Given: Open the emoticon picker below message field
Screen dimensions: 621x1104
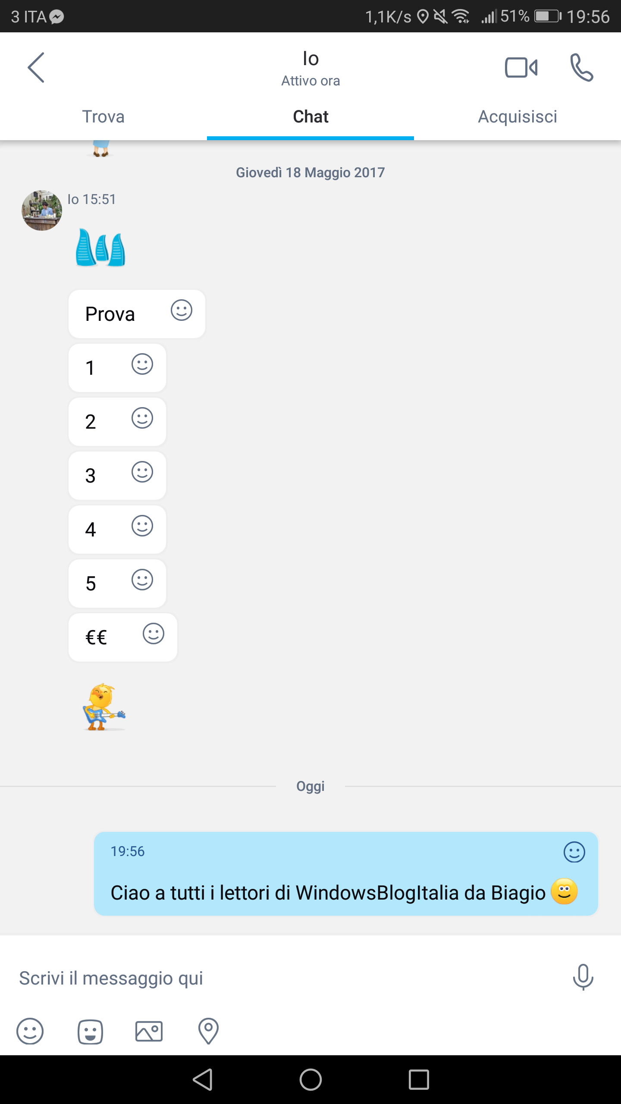Looking at the screenshot, I should [x=30, y=1031].
